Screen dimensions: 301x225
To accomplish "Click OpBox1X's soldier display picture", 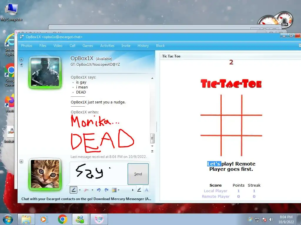I will 45,72.
